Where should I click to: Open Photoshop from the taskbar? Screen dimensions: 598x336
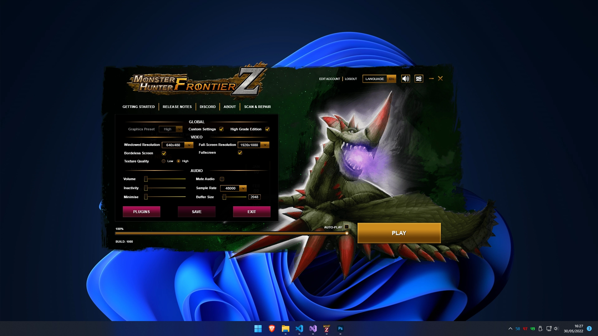pos(340,329)
